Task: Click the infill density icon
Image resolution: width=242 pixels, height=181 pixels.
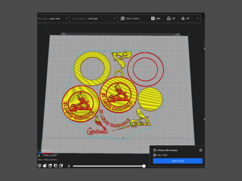Action: tap(153, 19)
